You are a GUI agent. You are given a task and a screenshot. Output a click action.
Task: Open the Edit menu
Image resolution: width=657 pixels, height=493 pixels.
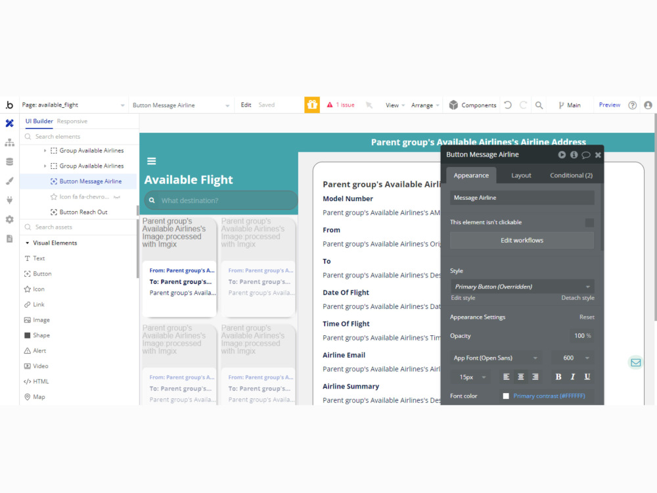246,105
